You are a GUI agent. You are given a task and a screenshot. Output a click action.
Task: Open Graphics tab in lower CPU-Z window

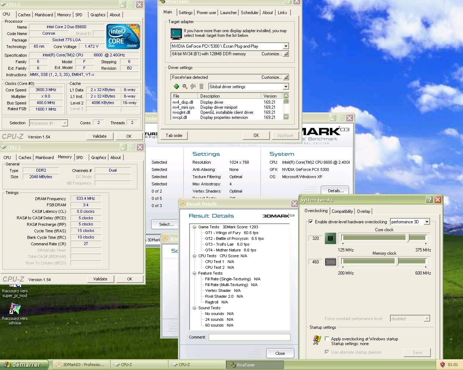point(98,158)
